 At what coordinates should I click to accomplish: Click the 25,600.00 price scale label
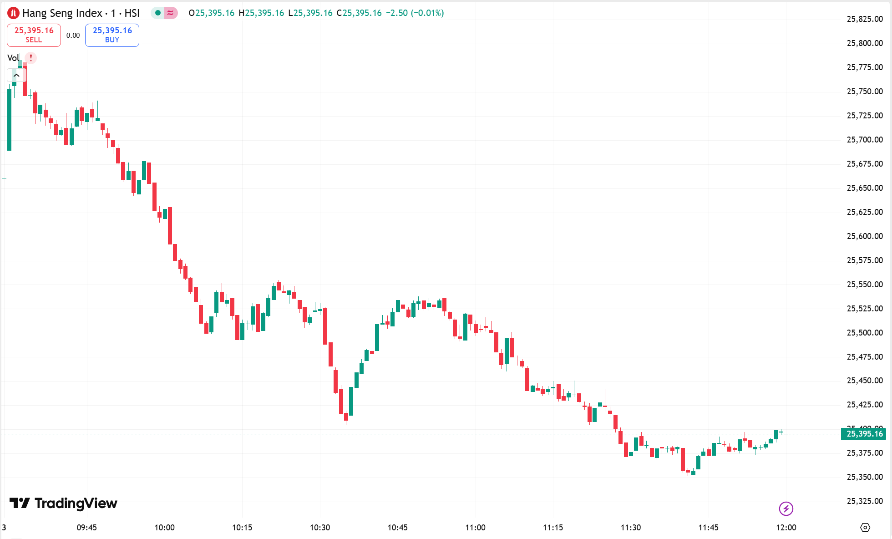pyautogui.click(x=864, y=236)
